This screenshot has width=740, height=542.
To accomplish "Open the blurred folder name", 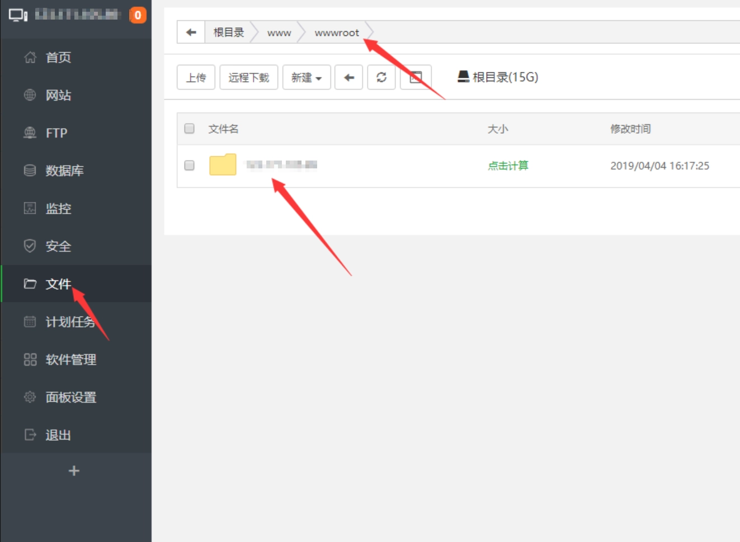I will pos(282,164).
